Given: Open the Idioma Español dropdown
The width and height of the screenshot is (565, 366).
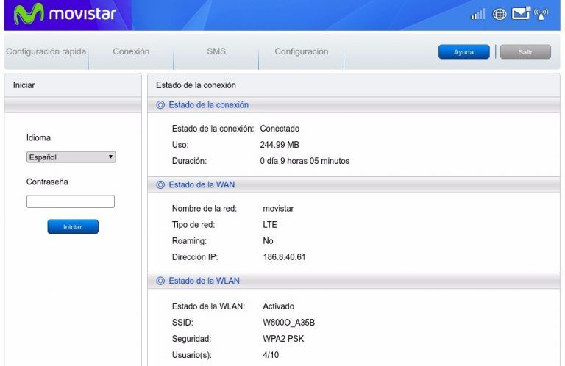Looking at the screenshot, I should pyautogui.click(x=71, y=157).
